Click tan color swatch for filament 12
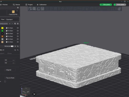This screenshot has height=97, width=129. pyautogui.click(x=2, y=42)
